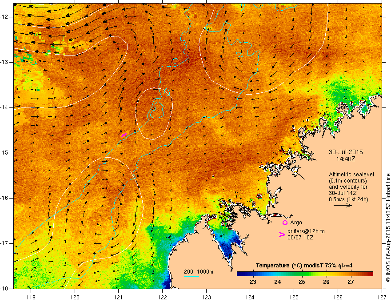Screen dimensions: 391x302
Task: Click longitude axis label 123
Action: (x=206, y=297)
